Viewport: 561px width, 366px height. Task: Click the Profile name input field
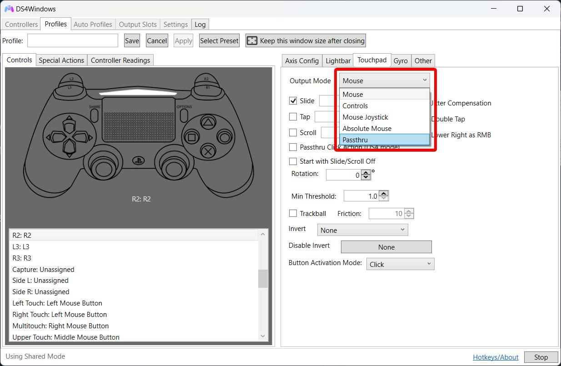[73, 40]
